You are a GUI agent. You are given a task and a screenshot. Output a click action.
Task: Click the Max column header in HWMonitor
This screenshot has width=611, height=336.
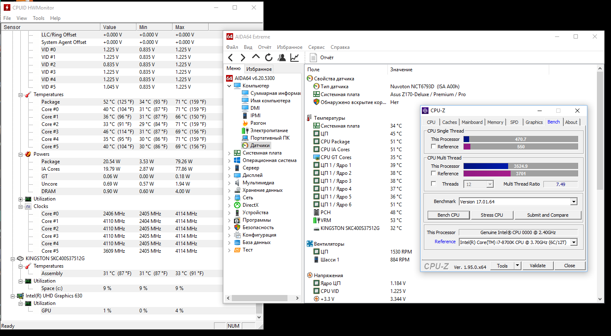click(190, 27)
